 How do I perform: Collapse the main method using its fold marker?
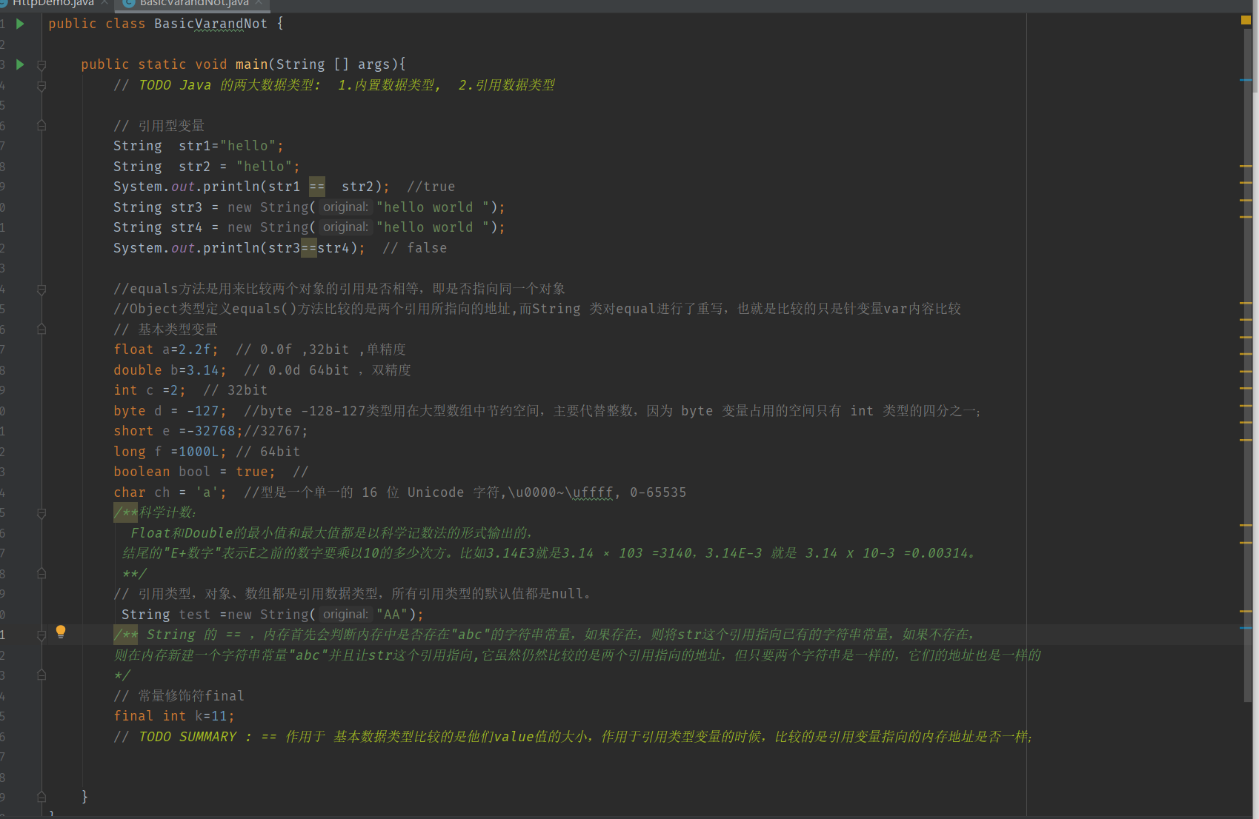41,65
